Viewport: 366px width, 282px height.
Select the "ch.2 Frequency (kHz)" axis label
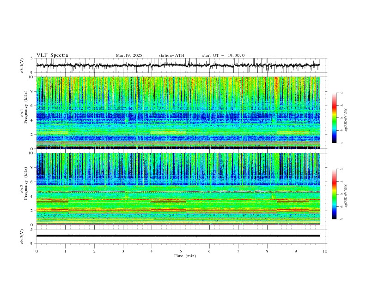click(x=24, y=183)
